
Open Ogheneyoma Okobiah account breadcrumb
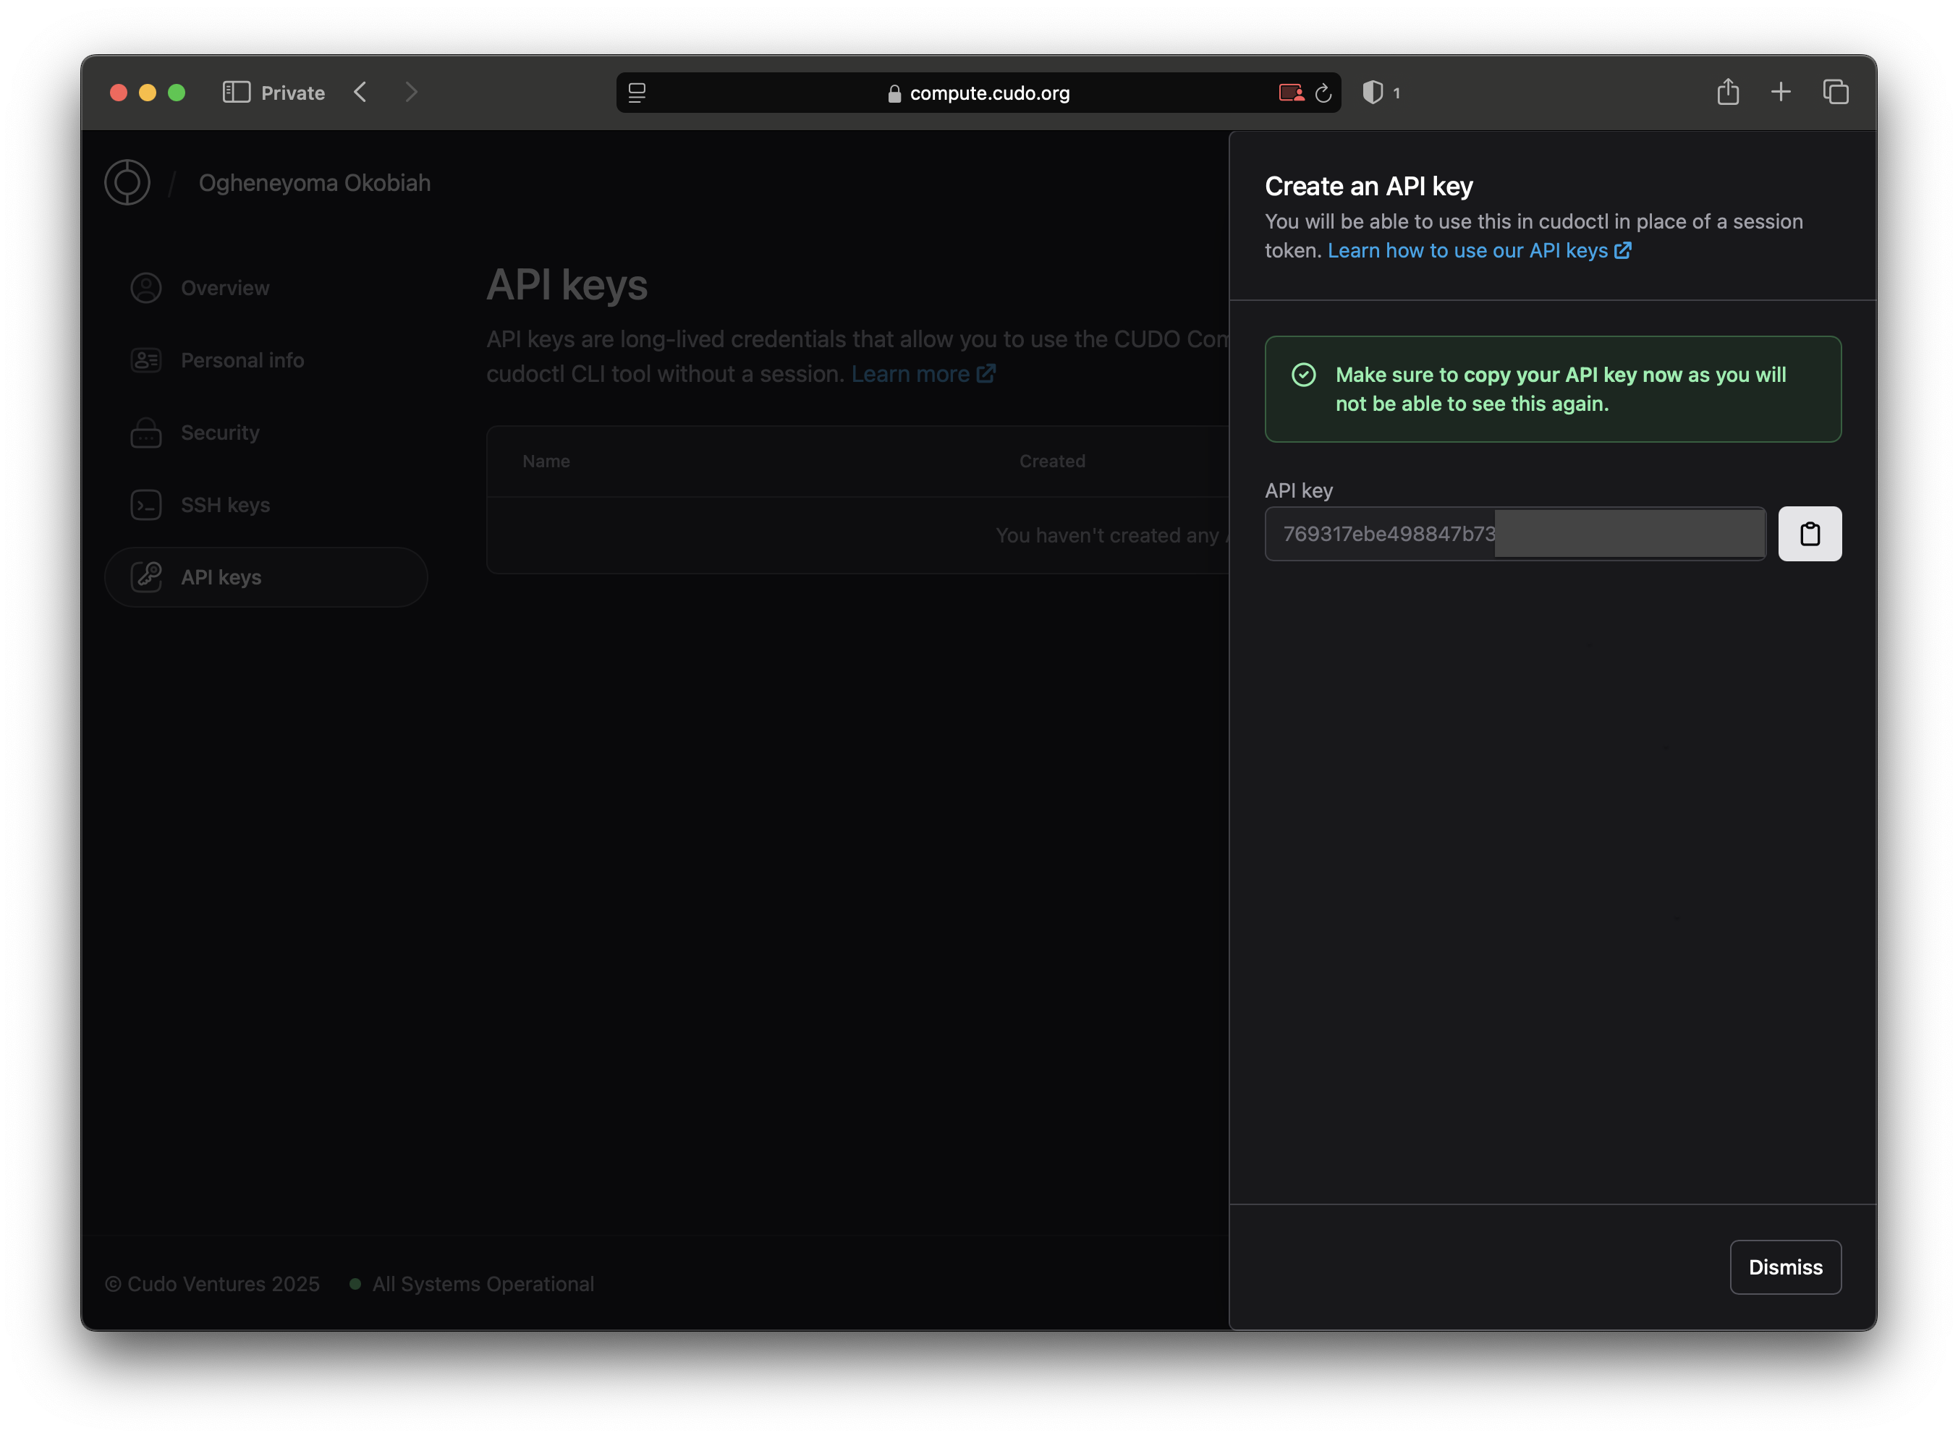(x=314, y=183)
